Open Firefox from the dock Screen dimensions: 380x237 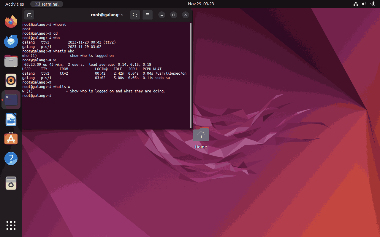coord(11,21)
